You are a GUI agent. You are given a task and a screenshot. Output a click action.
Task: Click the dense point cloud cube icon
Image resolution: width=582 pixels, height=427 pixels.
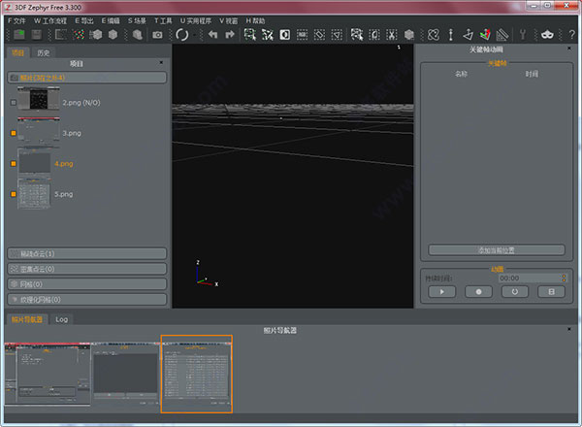pos(96,35)
